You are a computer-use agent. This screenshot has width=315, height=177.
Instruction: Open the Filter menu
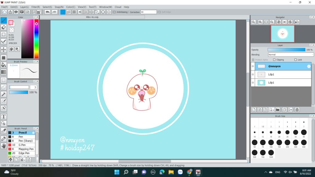click(36, 7)
